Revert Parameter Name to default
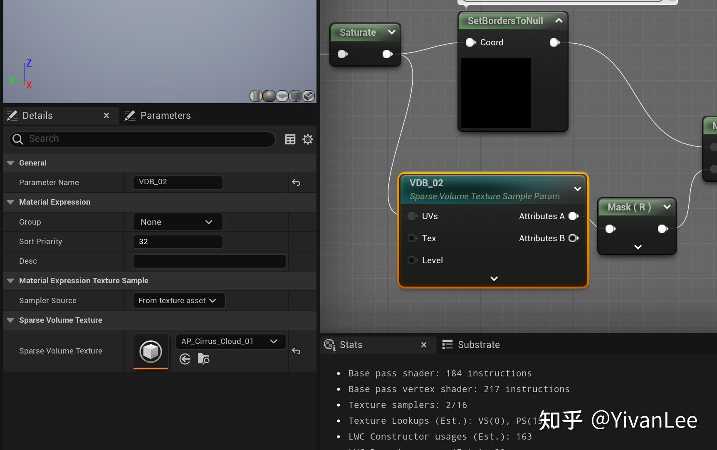 coord(296,183)
